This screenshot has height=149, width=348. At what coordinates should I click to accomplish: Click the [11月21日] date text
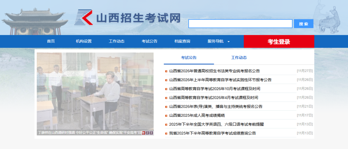click(x=305, y=106)
